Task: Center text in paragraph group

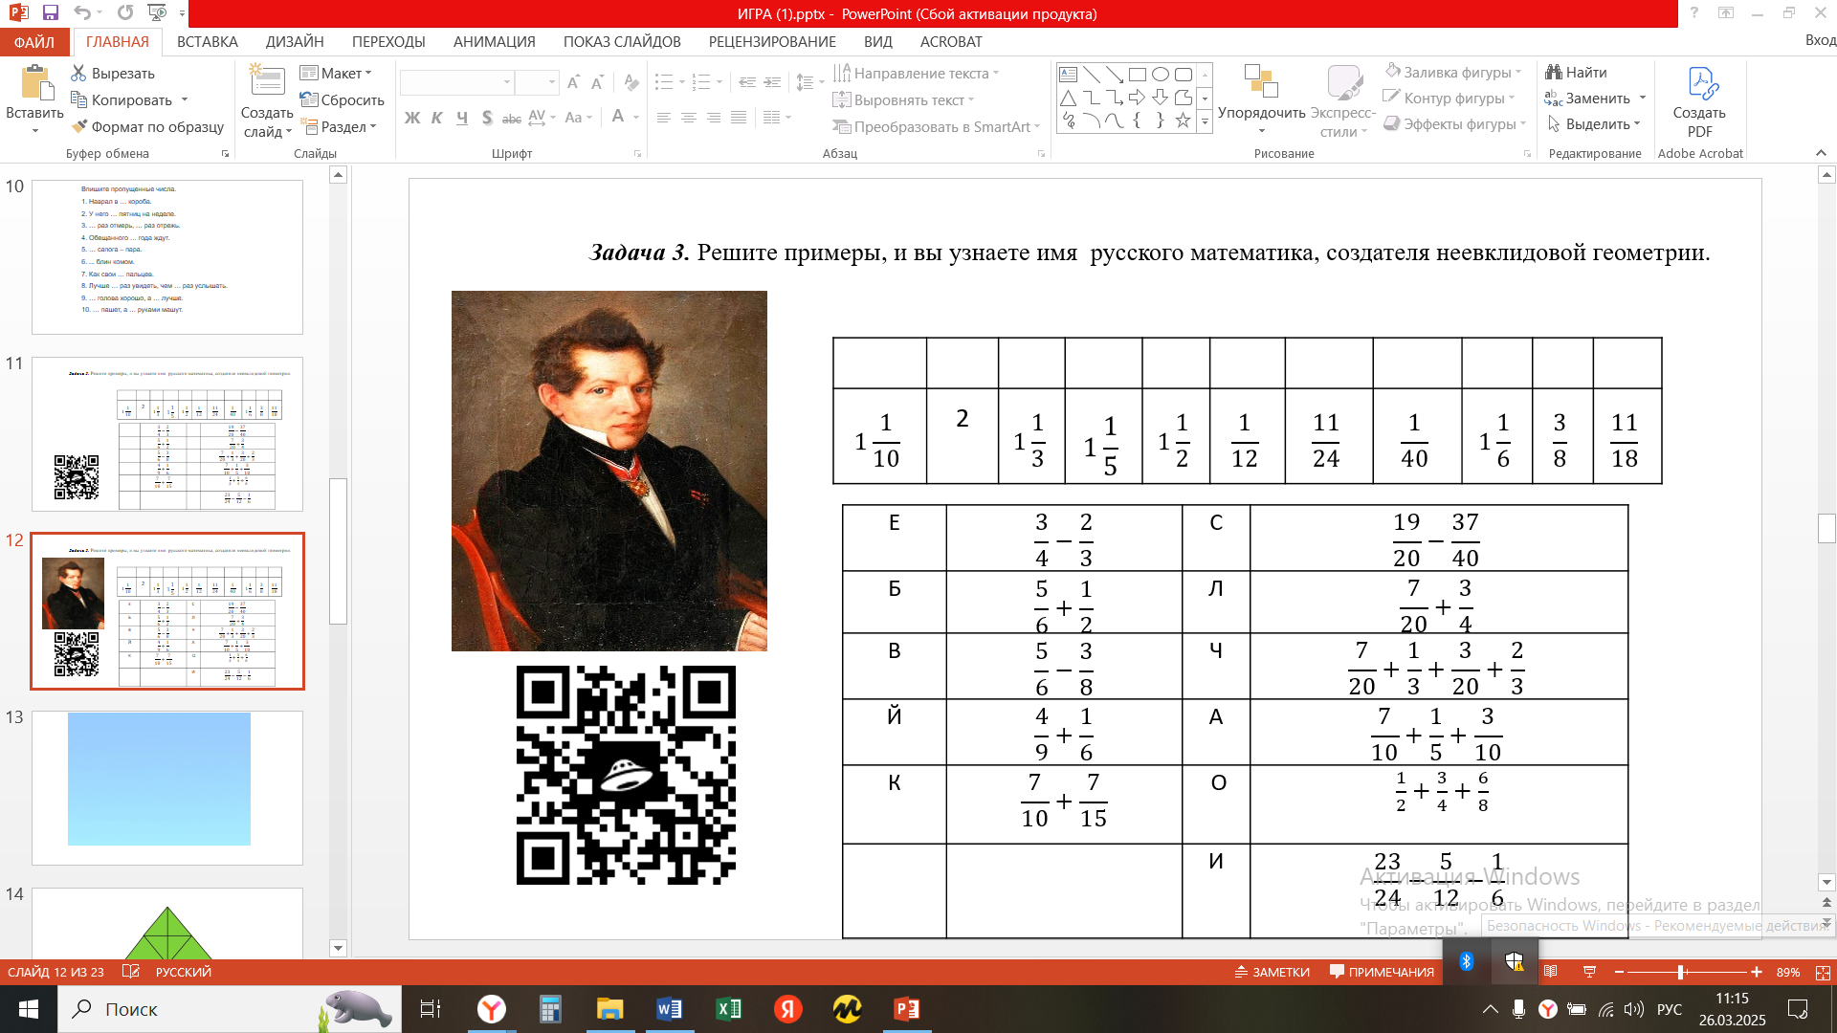Action: (x=689, y=118)
